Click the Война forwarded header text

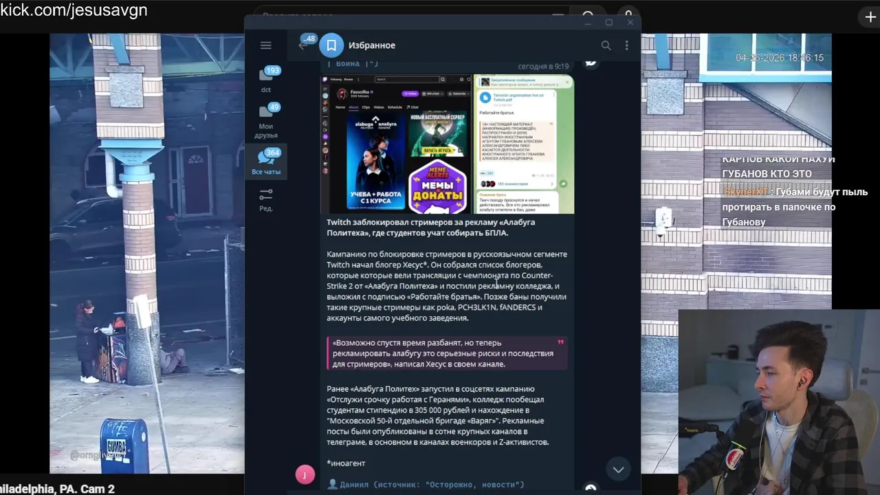click(x=348, y=63)
